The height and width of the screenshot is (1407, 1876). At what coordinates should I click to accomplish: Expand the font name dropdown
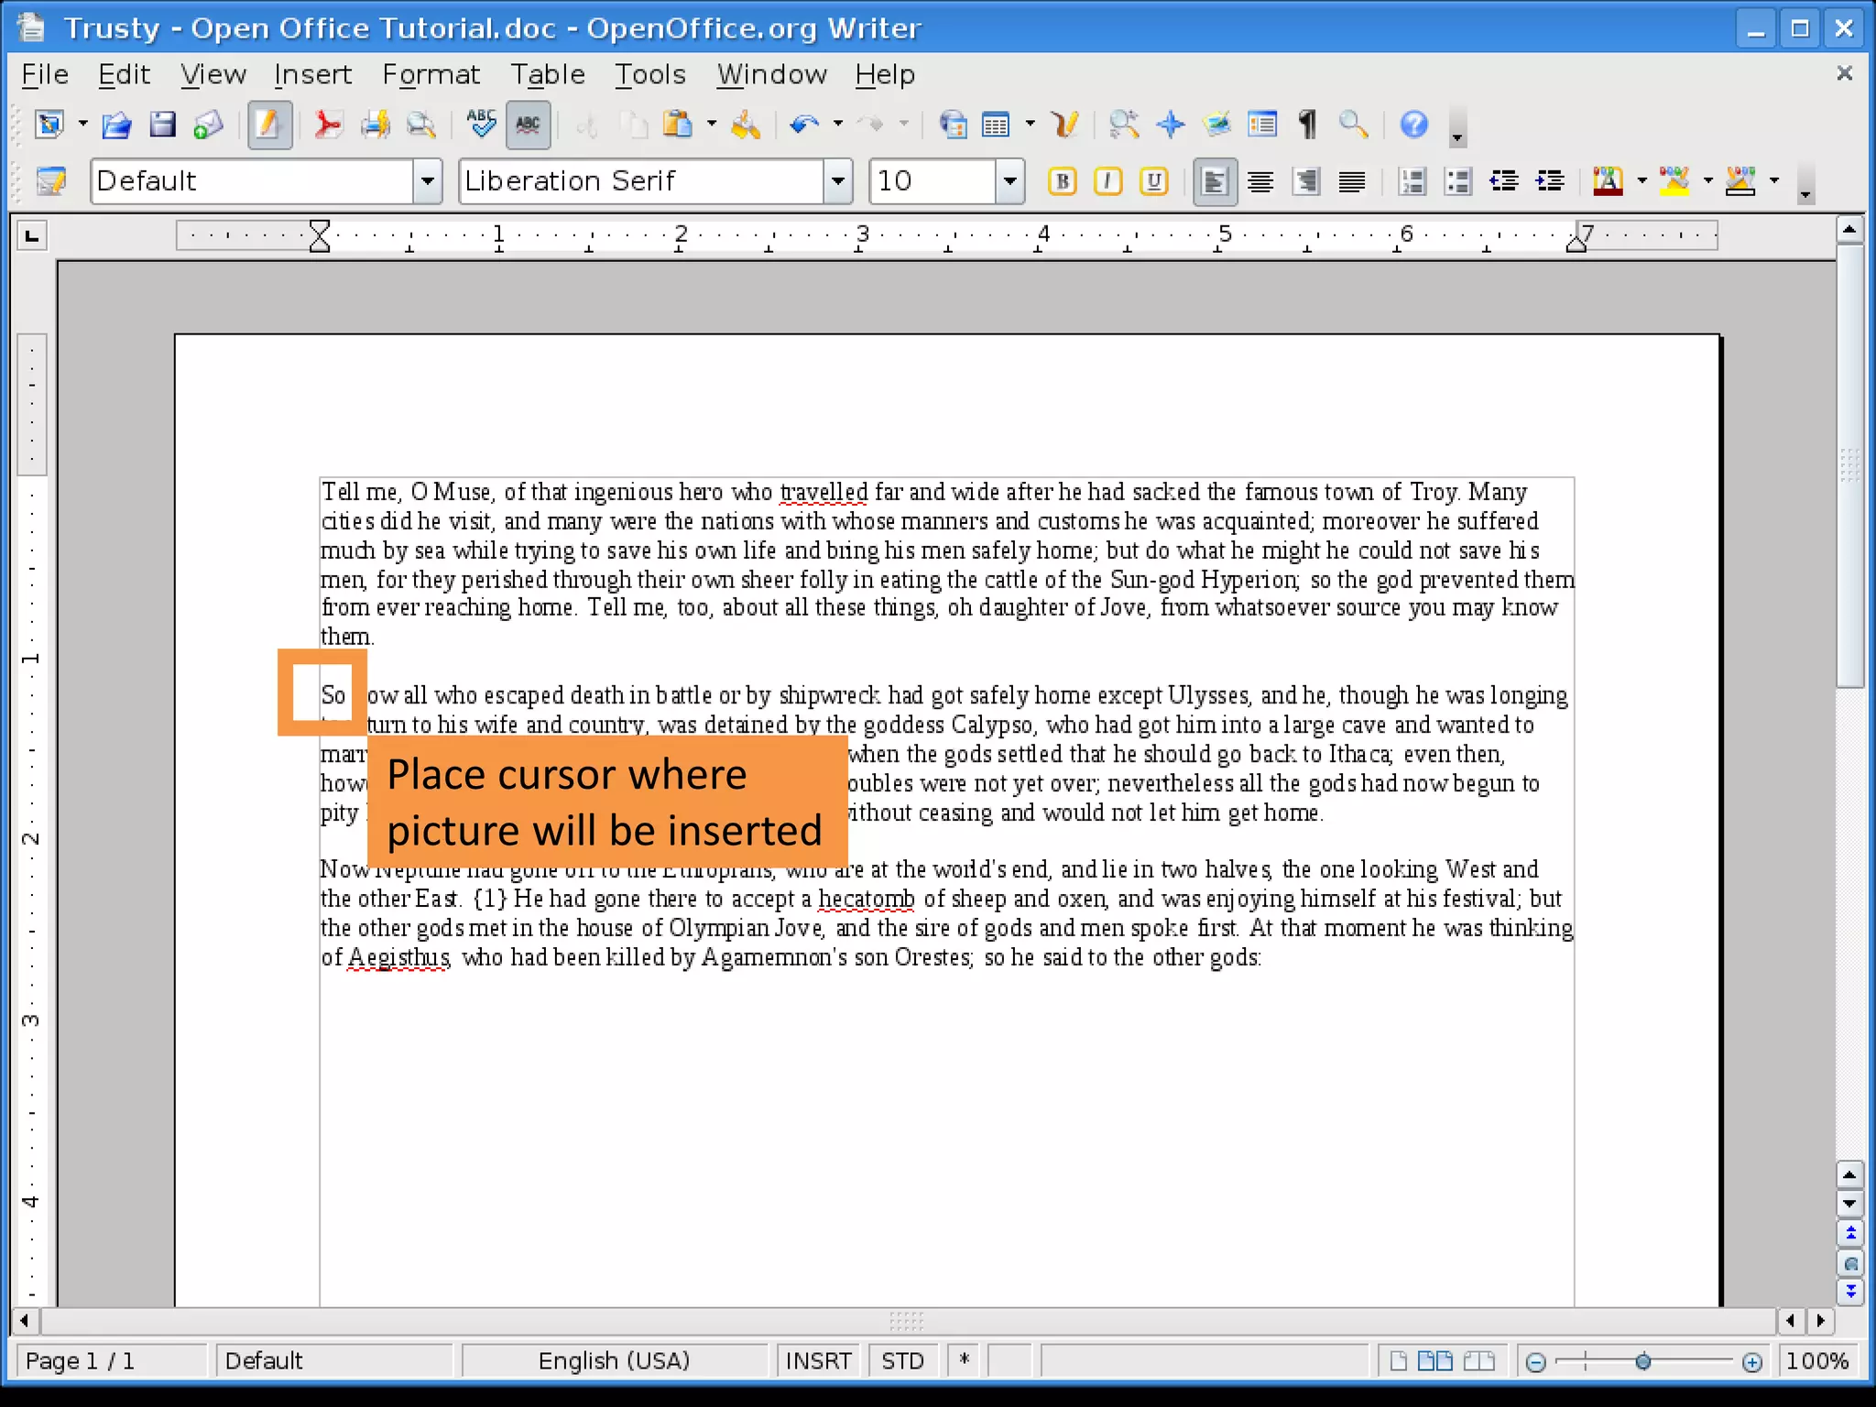(837, 180)
